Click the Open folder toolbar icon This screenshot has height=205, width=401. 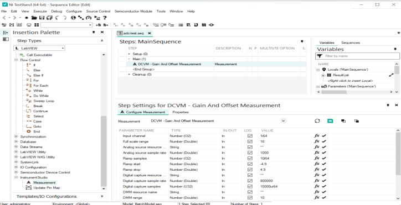click(34, 18)
